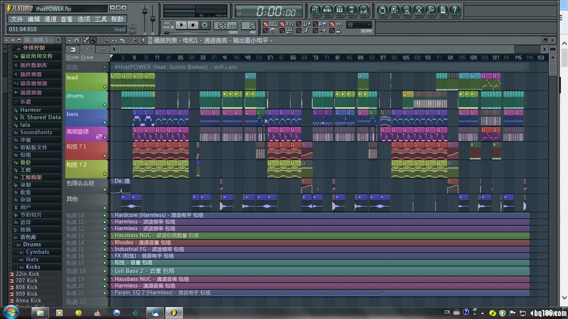Open the snap dropdown showing 行
This screenshot has width=568, height=319.
pyautogui.click(x=359, y=25)
